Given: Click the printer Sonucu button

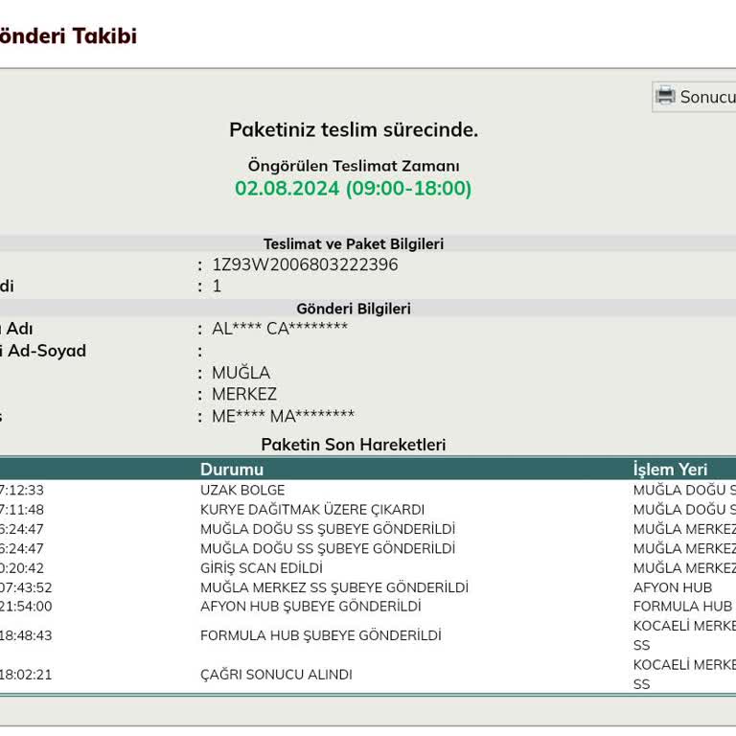Looking at the screenshot, I should 694,97.
